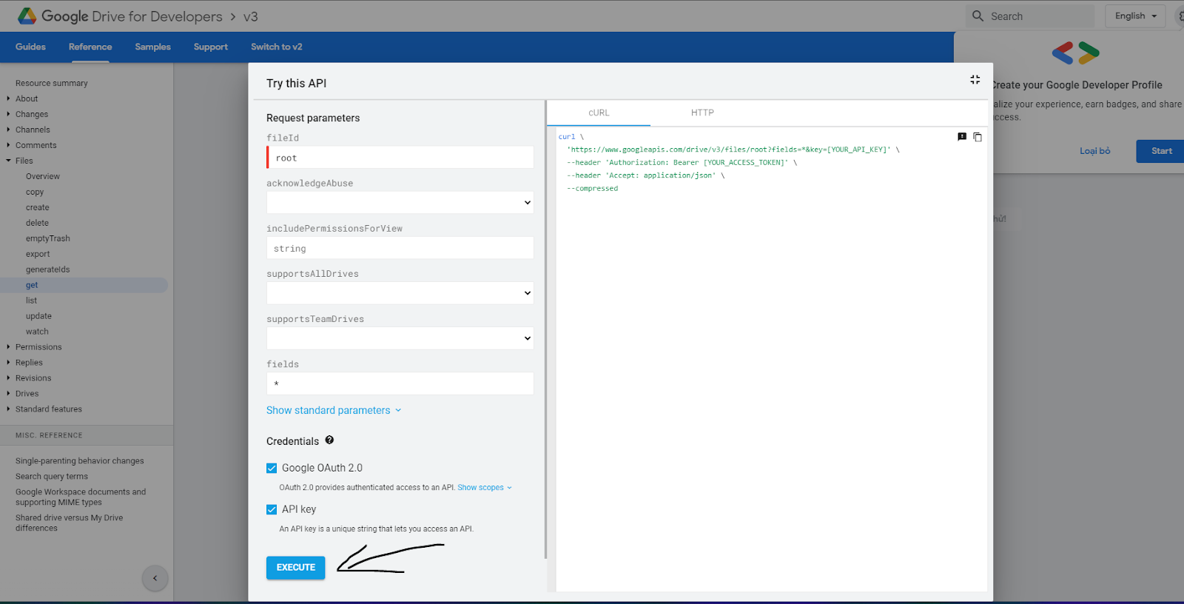Viewport: 1184px width, 604px height.
Task: Open the supportsTeamDrives dropdown
Action: (400, 338)
